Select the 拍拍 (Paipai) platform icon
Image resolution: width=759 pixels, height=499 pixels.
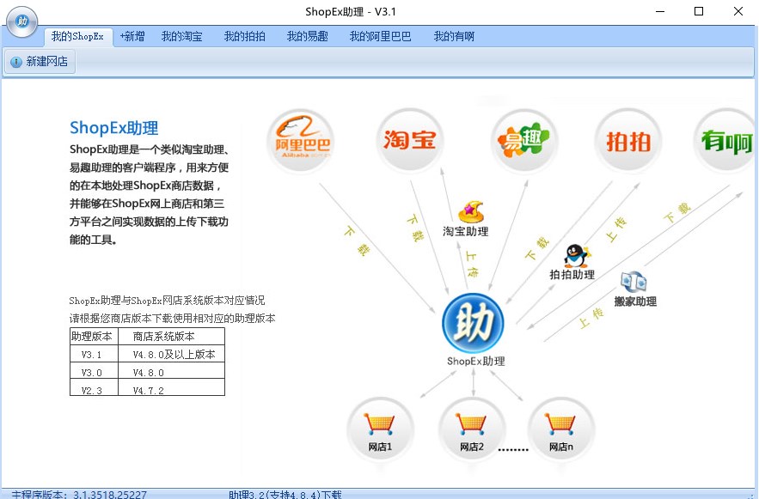tap(627, 143)
